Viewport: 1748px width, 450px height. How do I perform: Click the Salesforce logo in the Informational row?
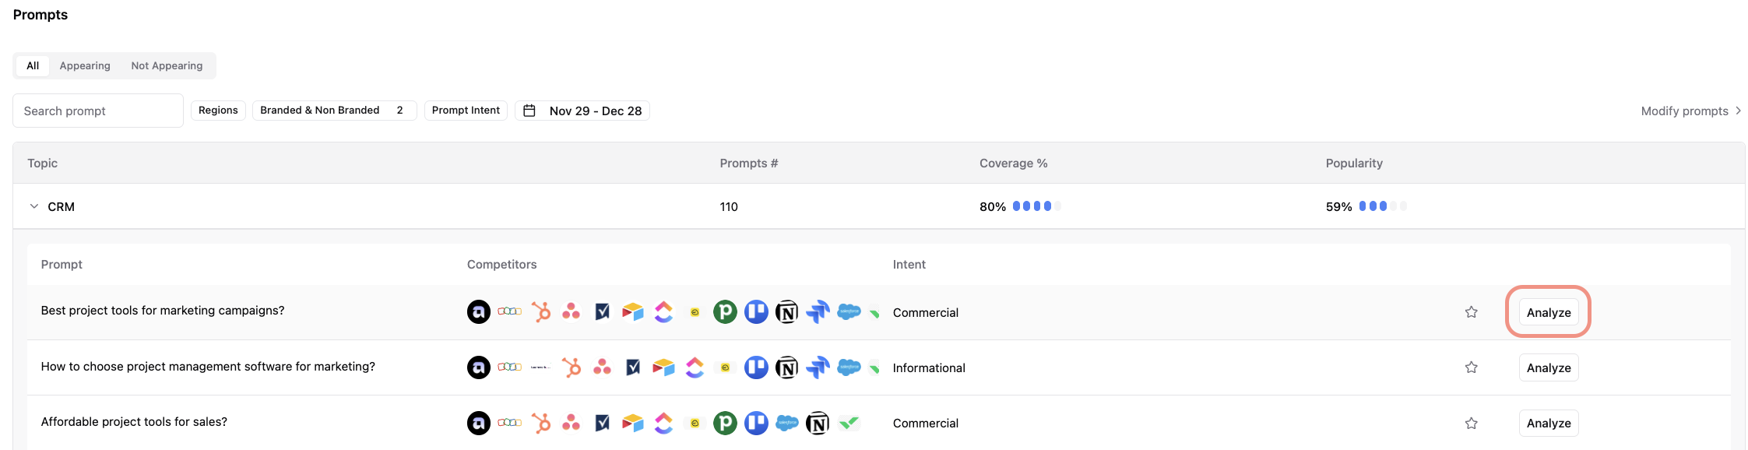(x=849, y=367)
